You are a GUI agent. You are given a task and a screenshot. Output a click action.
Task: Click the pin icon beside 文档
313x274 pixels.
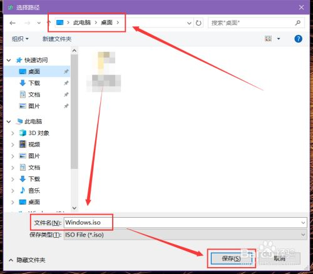tap(66, 94)
